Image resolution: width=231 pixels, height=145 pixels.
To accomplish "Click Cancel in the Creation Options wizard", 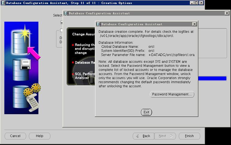I will 15,136.
